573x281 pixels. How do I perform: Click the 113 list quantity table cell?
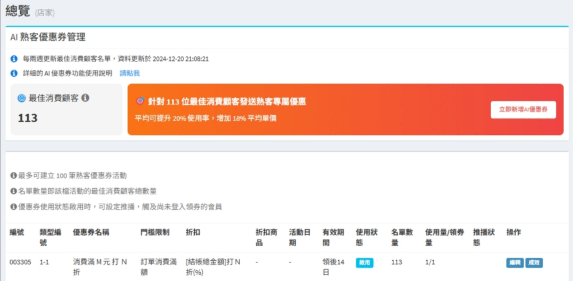click(x=396, y=263)
